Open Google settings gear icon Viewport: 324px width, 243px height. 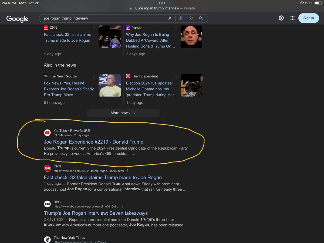pyautogui.click(x=281, y=18)
